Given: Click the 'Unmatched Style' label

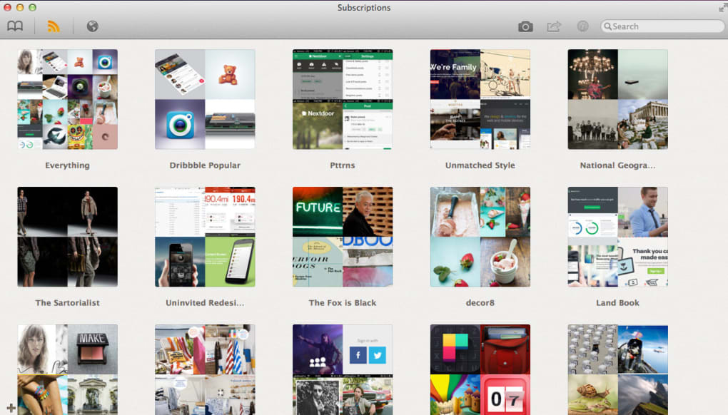Looking at the screenshot, I should (x=480, y=165).
